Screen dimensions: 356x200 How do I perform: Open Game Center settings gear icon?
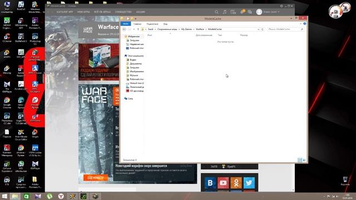click(x=281, y=6)
